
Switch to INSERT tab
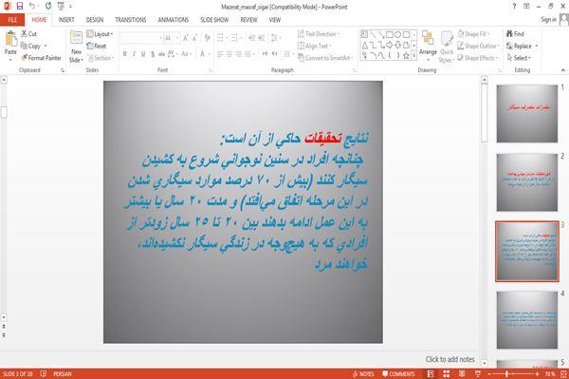[x=66, y=20]
